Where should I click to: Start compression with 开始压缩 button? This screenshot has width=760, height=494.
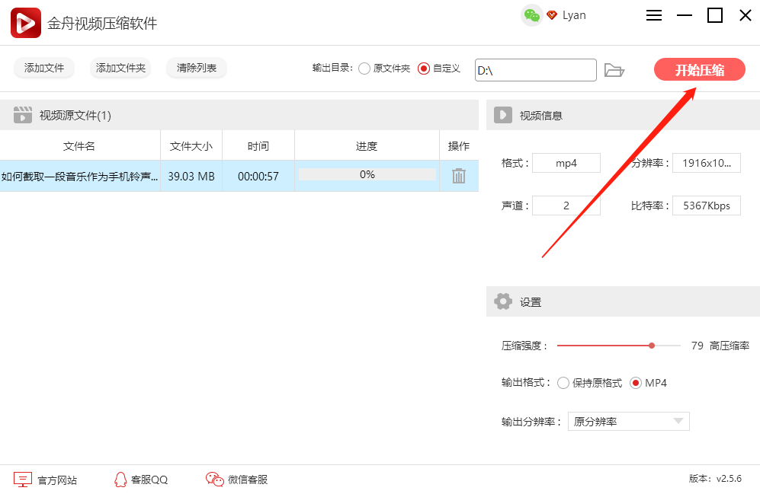(x=700, y=70)
